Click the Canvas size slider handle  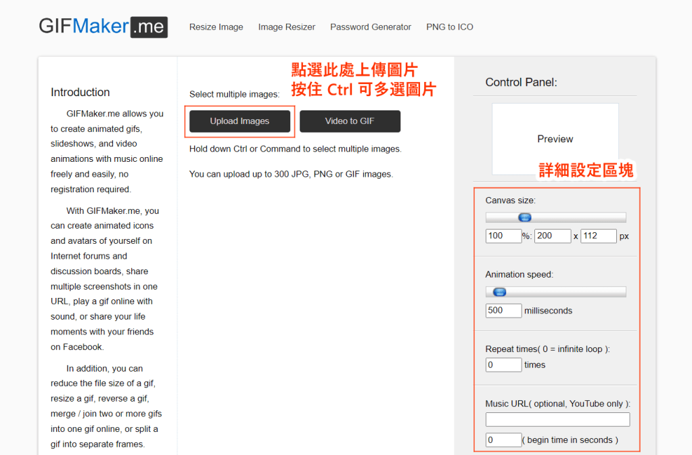point(524,217)
